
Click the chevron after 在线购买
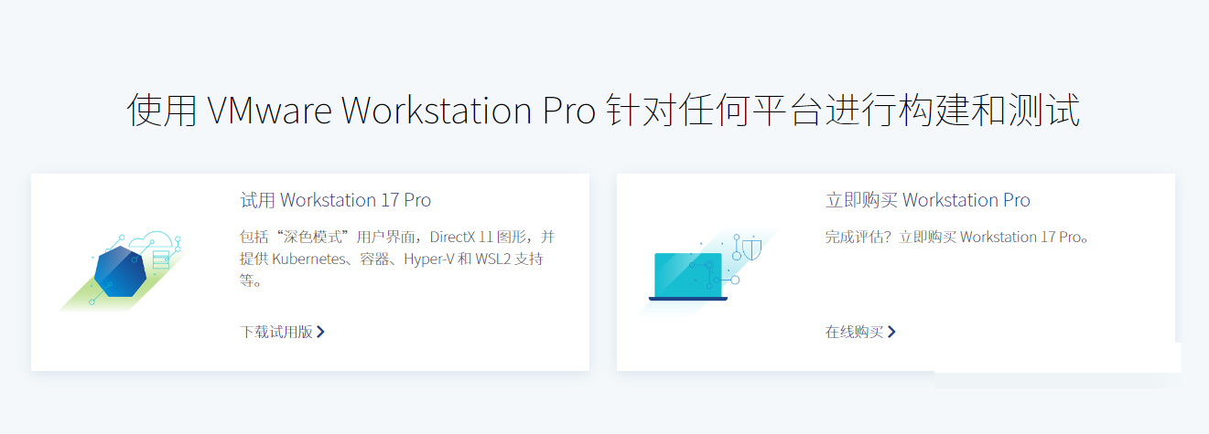pyautogui.click(x=891, y=332)
